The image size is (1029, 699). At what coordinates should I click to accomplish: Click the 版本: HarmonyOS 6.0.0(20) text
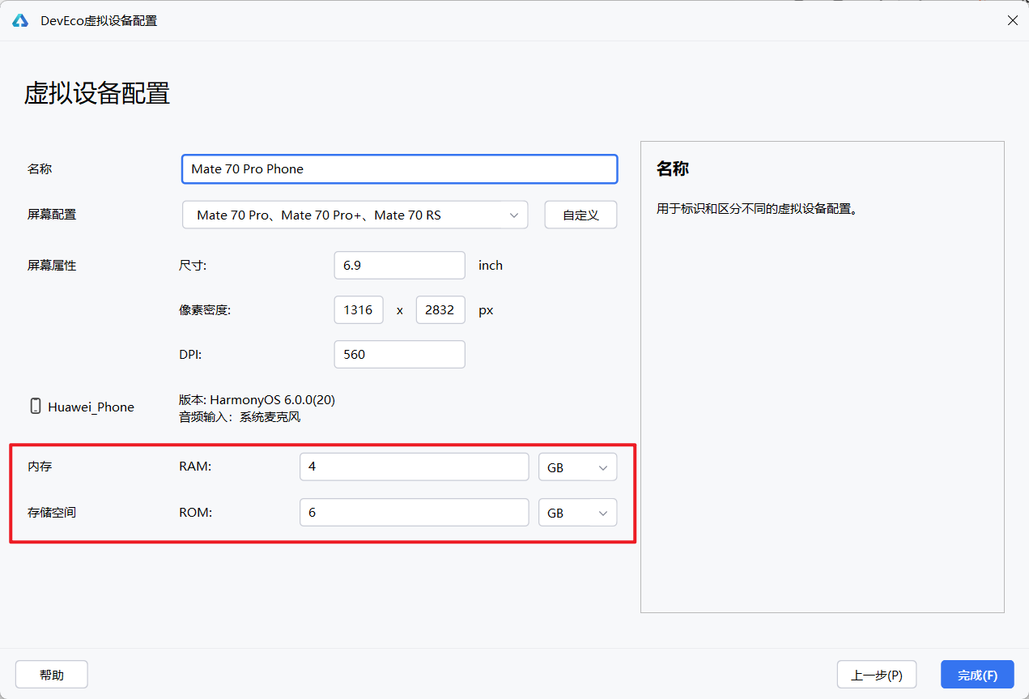click(257, 399)
